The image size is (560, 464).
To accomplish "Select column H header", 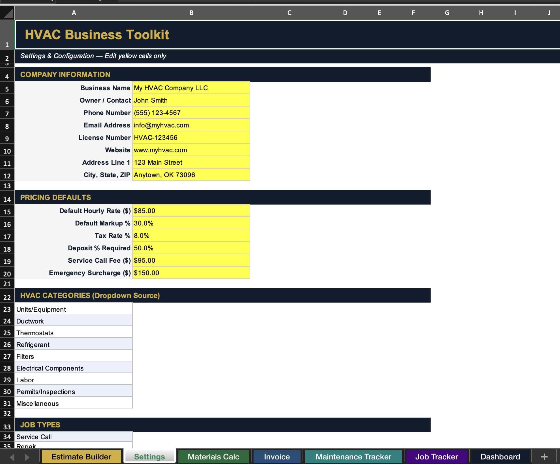I will coord(481,13).
